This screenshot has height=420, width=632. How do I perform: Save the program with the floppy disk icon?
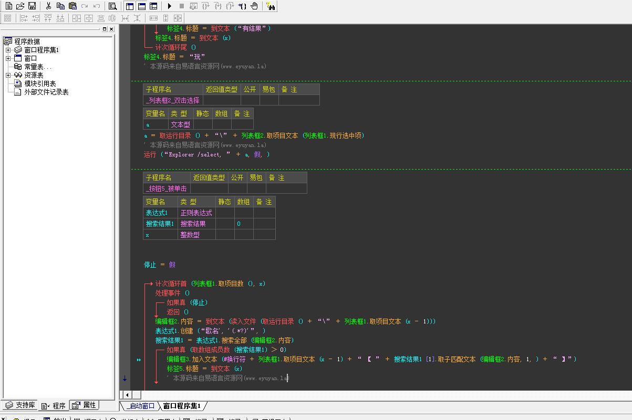click(x=32, y=6)
